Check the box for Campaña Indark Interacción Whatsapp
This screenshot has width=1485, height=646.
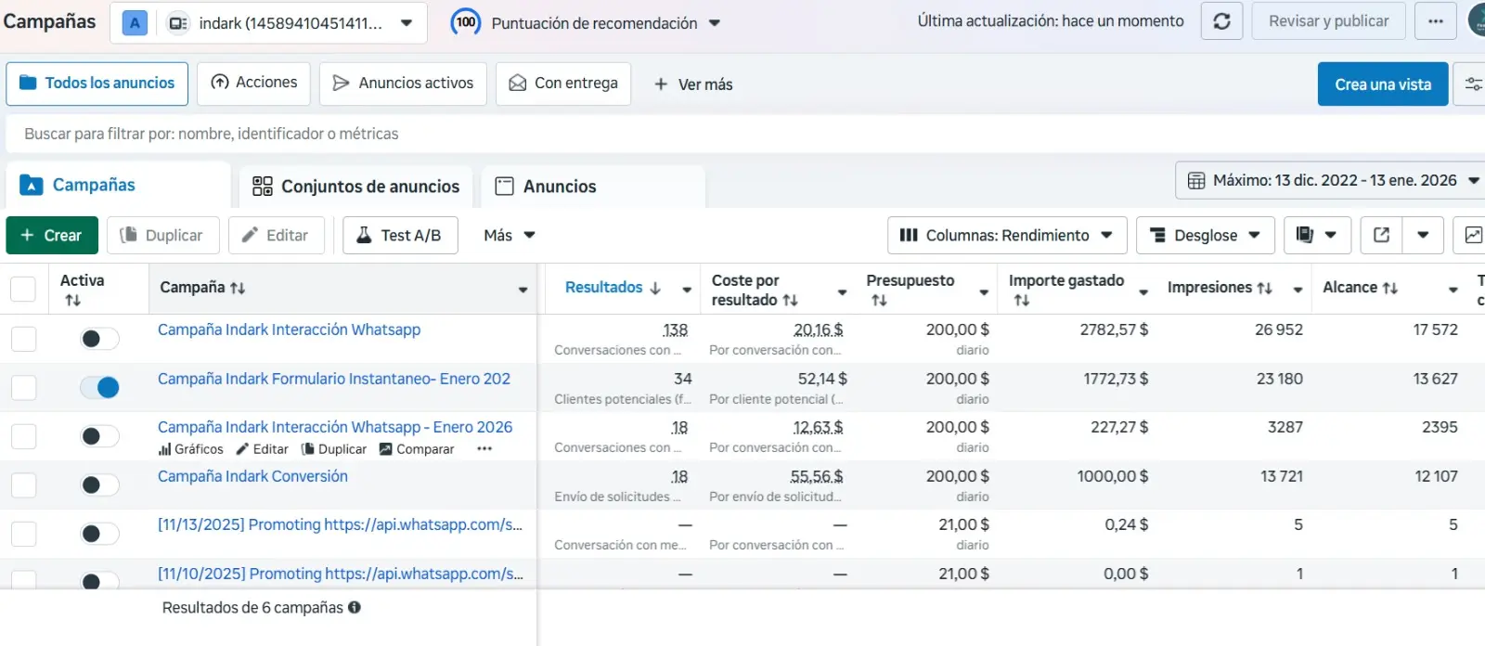pos(23,339)
